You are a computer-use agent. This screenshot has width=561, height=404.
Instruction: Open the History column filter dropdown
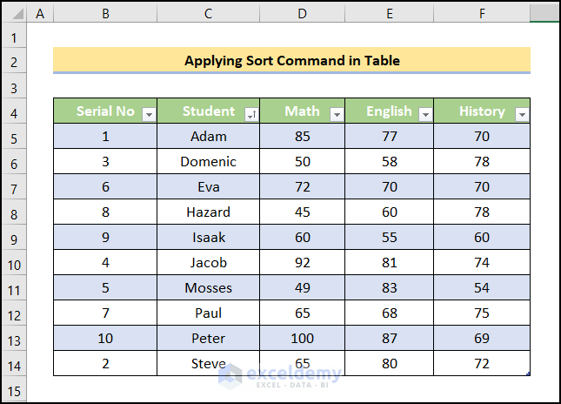[521, 114]
